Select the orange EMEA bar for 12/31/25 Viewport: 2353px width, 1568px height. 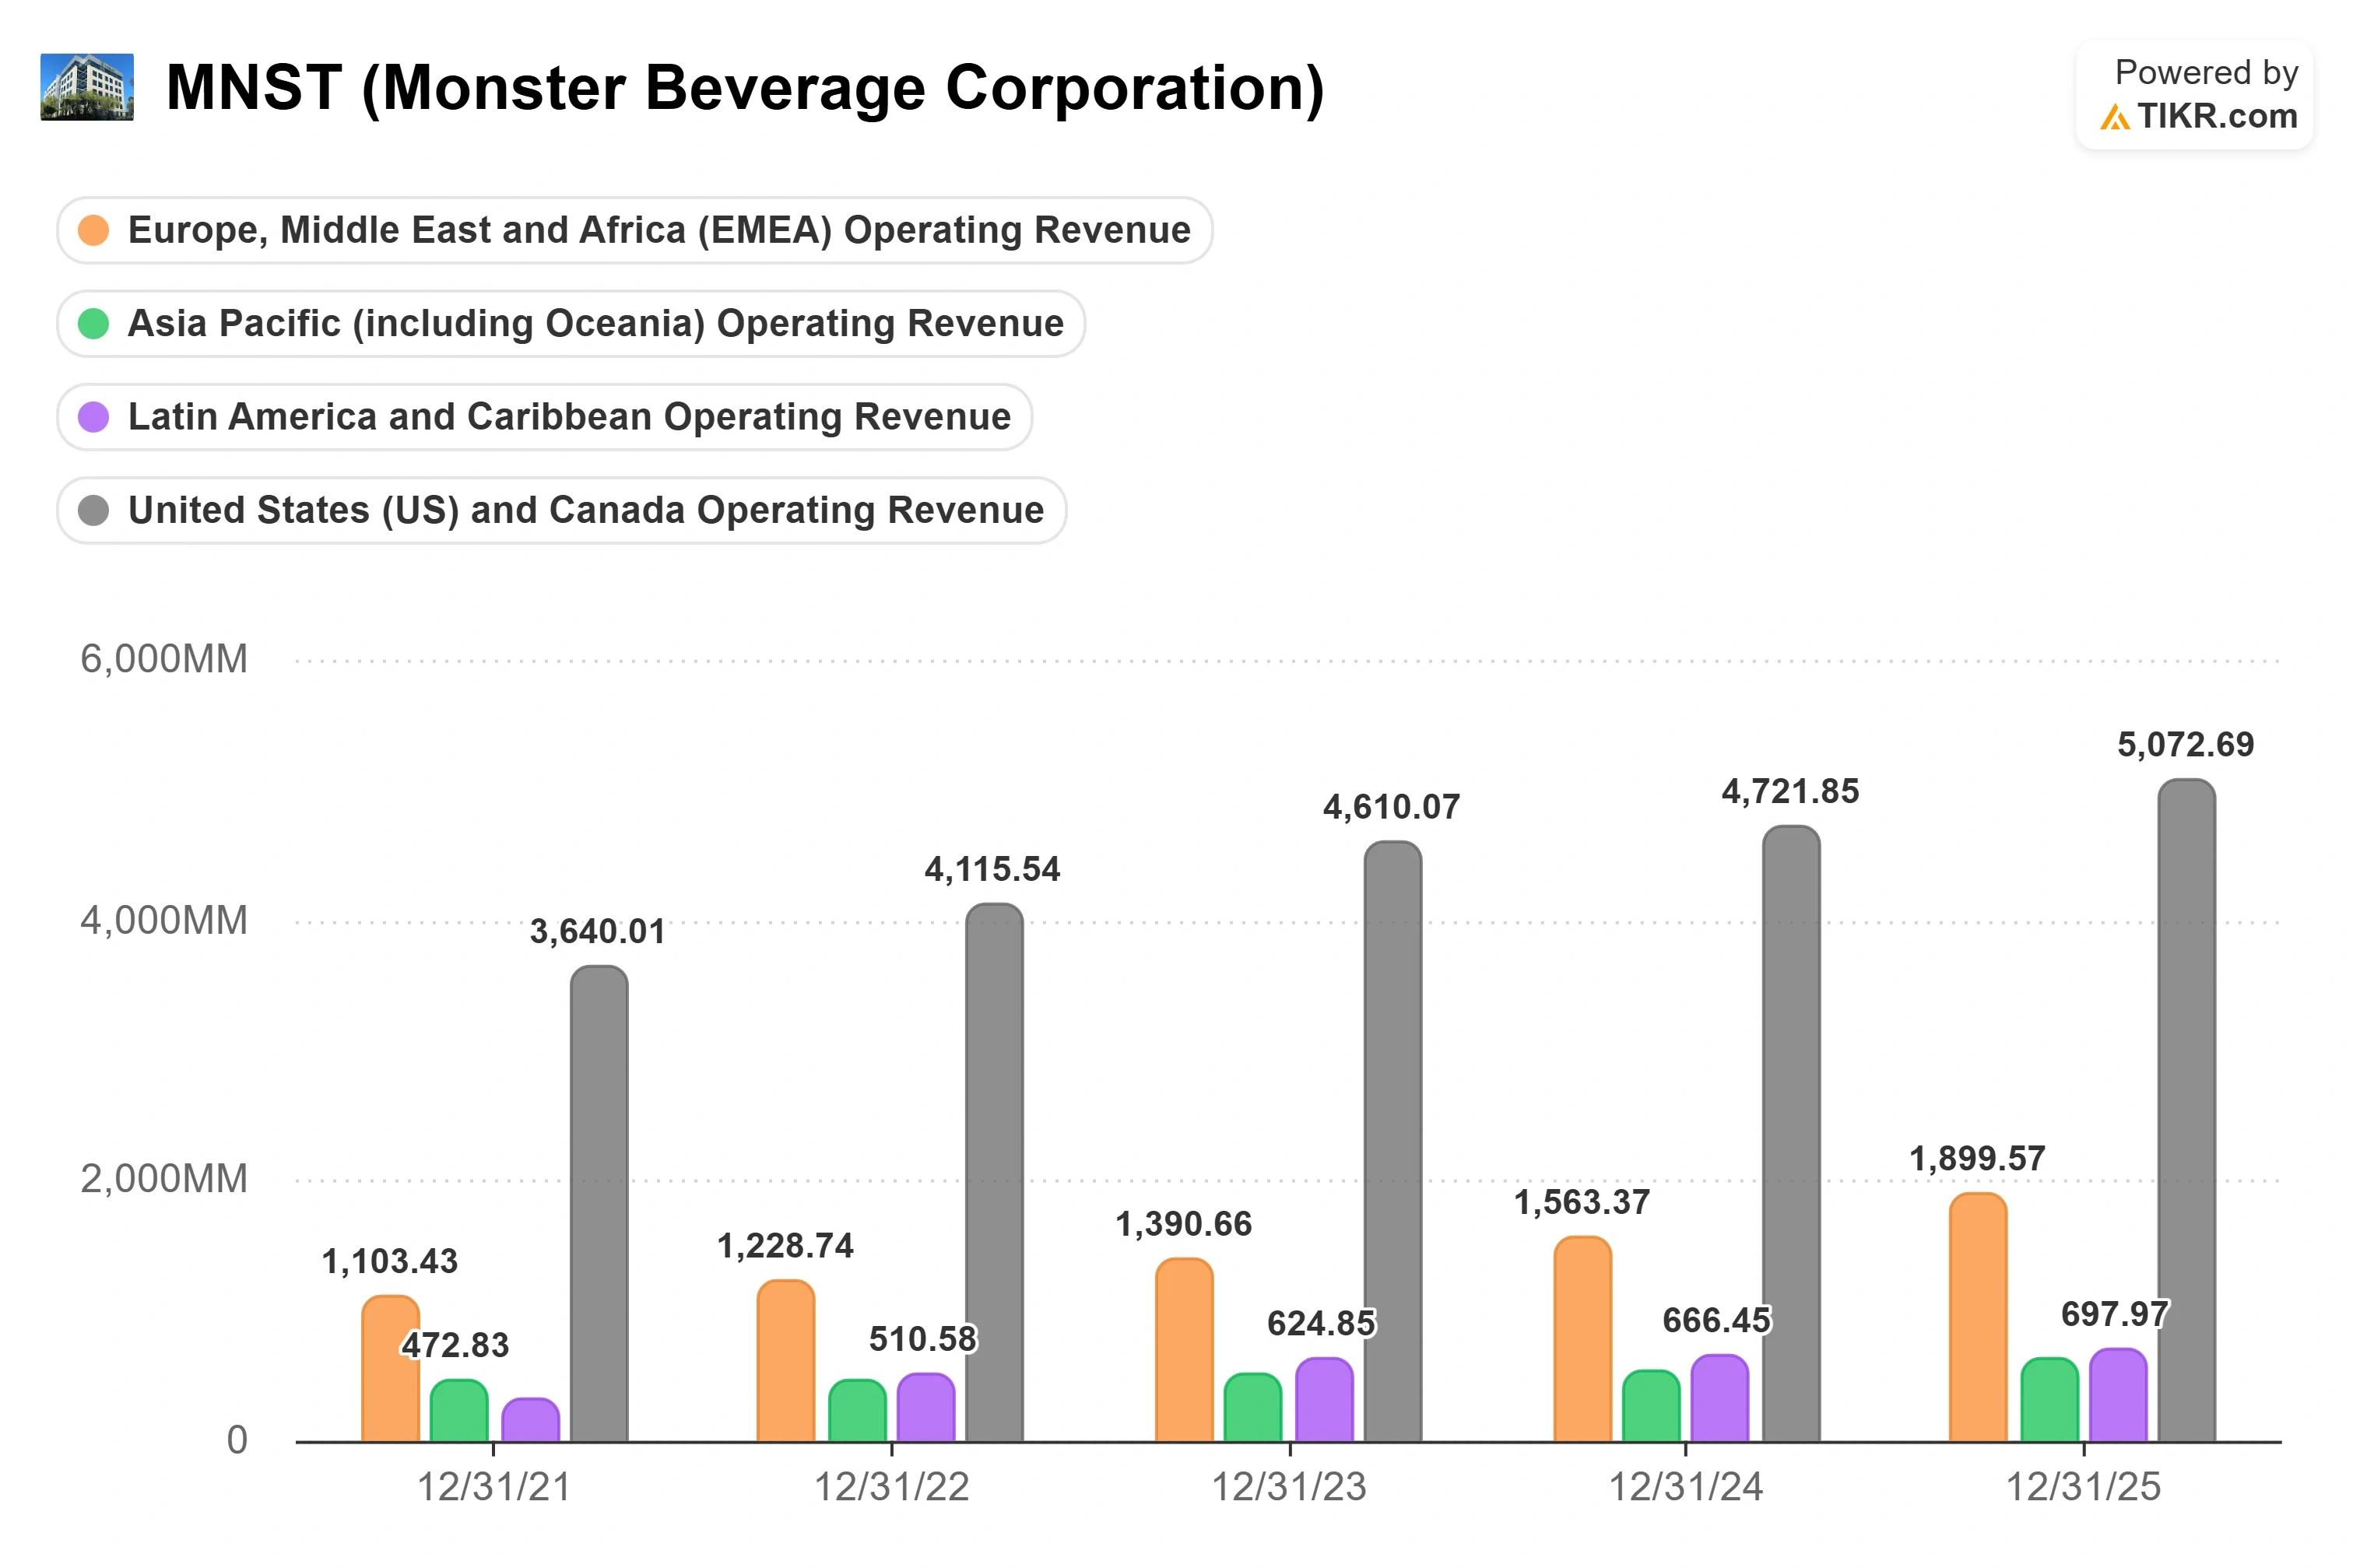coord(1978,1317)
